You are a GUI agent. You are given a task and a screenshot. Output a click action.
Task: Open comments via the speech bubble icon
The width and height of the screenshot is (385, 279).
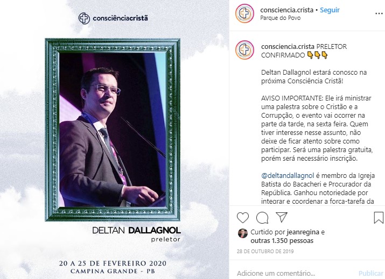(262, 218)
